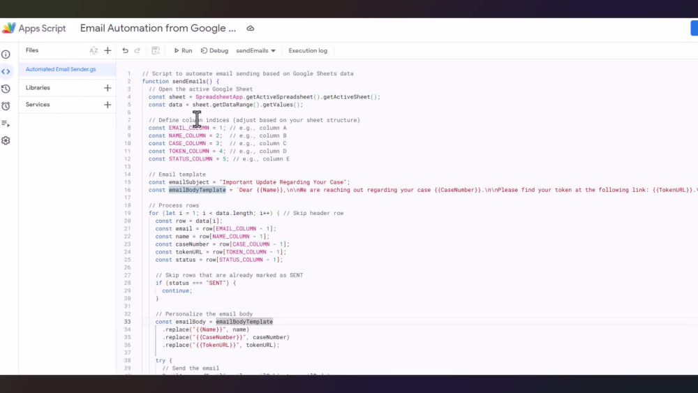Open the Overview info icon in sidebar

point(6,54)
